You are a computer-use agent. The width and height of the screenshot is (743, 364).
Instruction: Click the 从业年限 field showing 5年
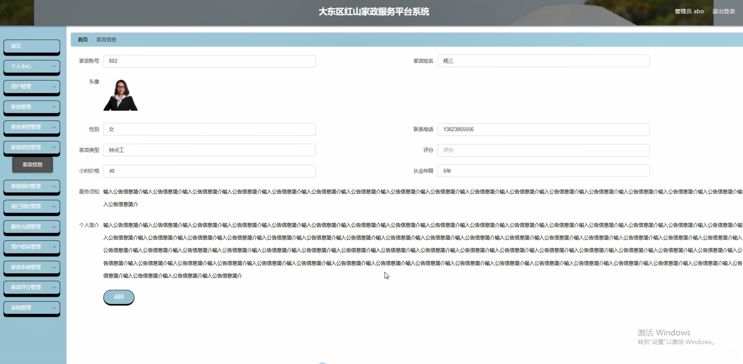click(543, 171)
